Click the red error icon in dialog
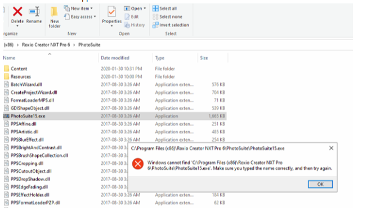380x220 pixels. (x=138, y=164)
